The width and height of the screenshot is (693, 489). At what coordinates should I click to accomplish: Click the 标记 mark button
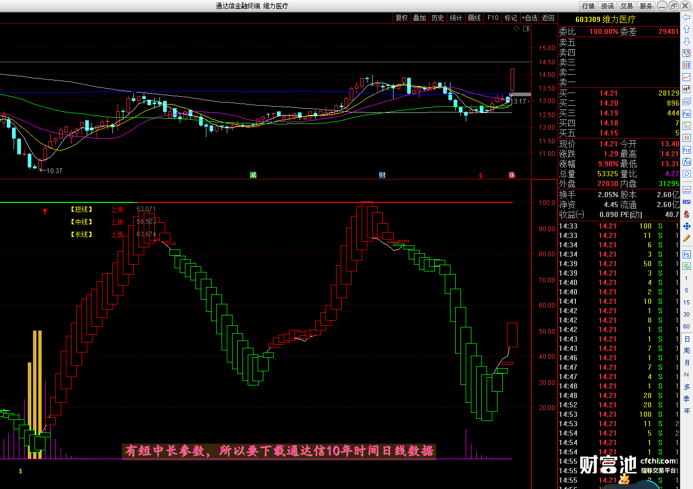[x=511, y=18]
